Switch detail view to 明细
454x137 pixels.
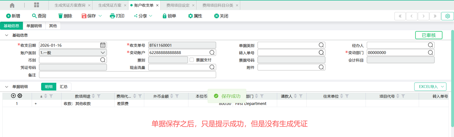point(49,87)
